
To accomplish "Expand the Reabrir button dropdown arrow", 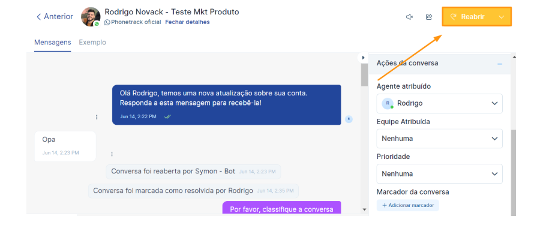I will (501, 17).
